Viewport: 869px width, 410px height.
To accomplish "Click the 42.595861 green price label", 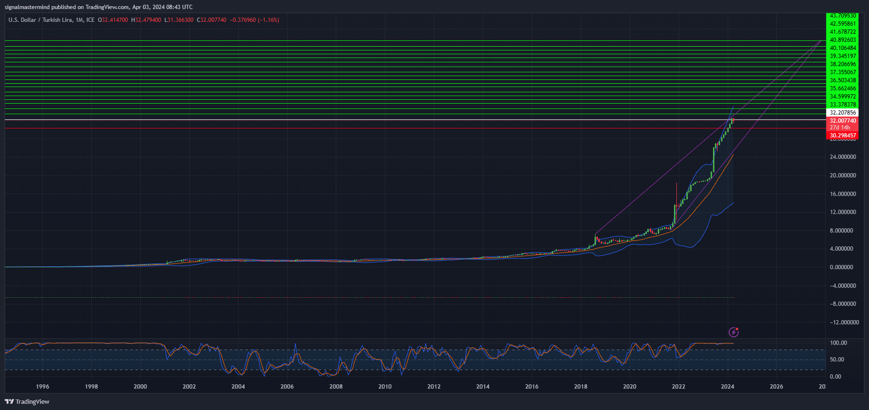I will click(x=843, y=24).
